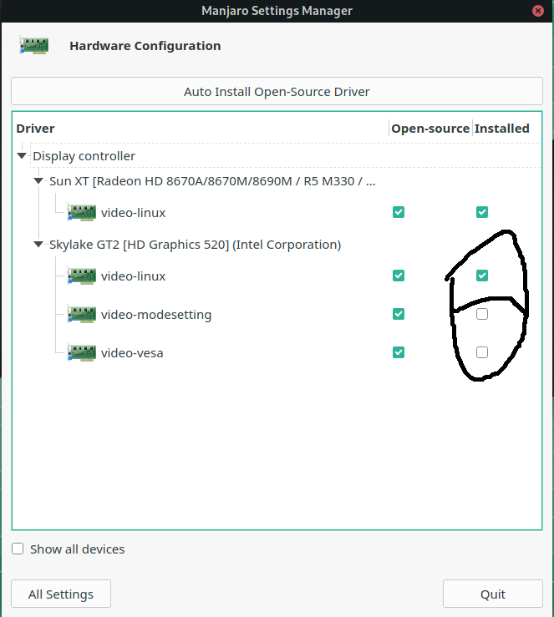This screenshot has height=617, width=554.
Task: Toggle Installed checkbox for Sun XT video-linux
Action: coord(482,212)
